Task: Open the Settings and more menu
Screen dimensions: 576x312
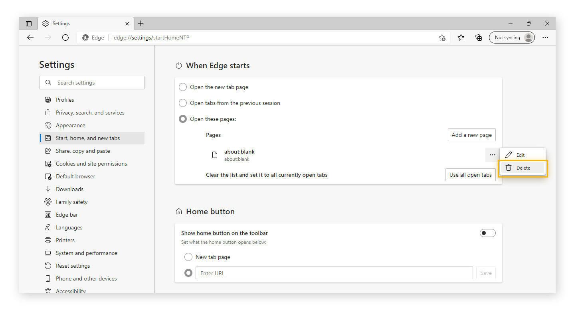Action: pyautogui.click(x=545, y=37)
